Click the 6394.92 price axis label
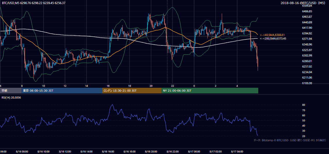Viewport: 329px width, 154px height. (307, 33)
